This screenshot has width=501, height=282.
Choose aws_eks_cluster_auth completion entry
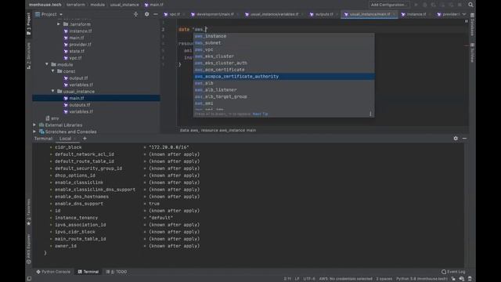coord(283,63)
